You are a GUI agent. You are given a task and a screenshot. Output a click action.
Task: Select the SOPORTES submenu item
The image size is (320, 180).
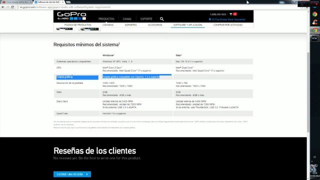coord(130,25)
